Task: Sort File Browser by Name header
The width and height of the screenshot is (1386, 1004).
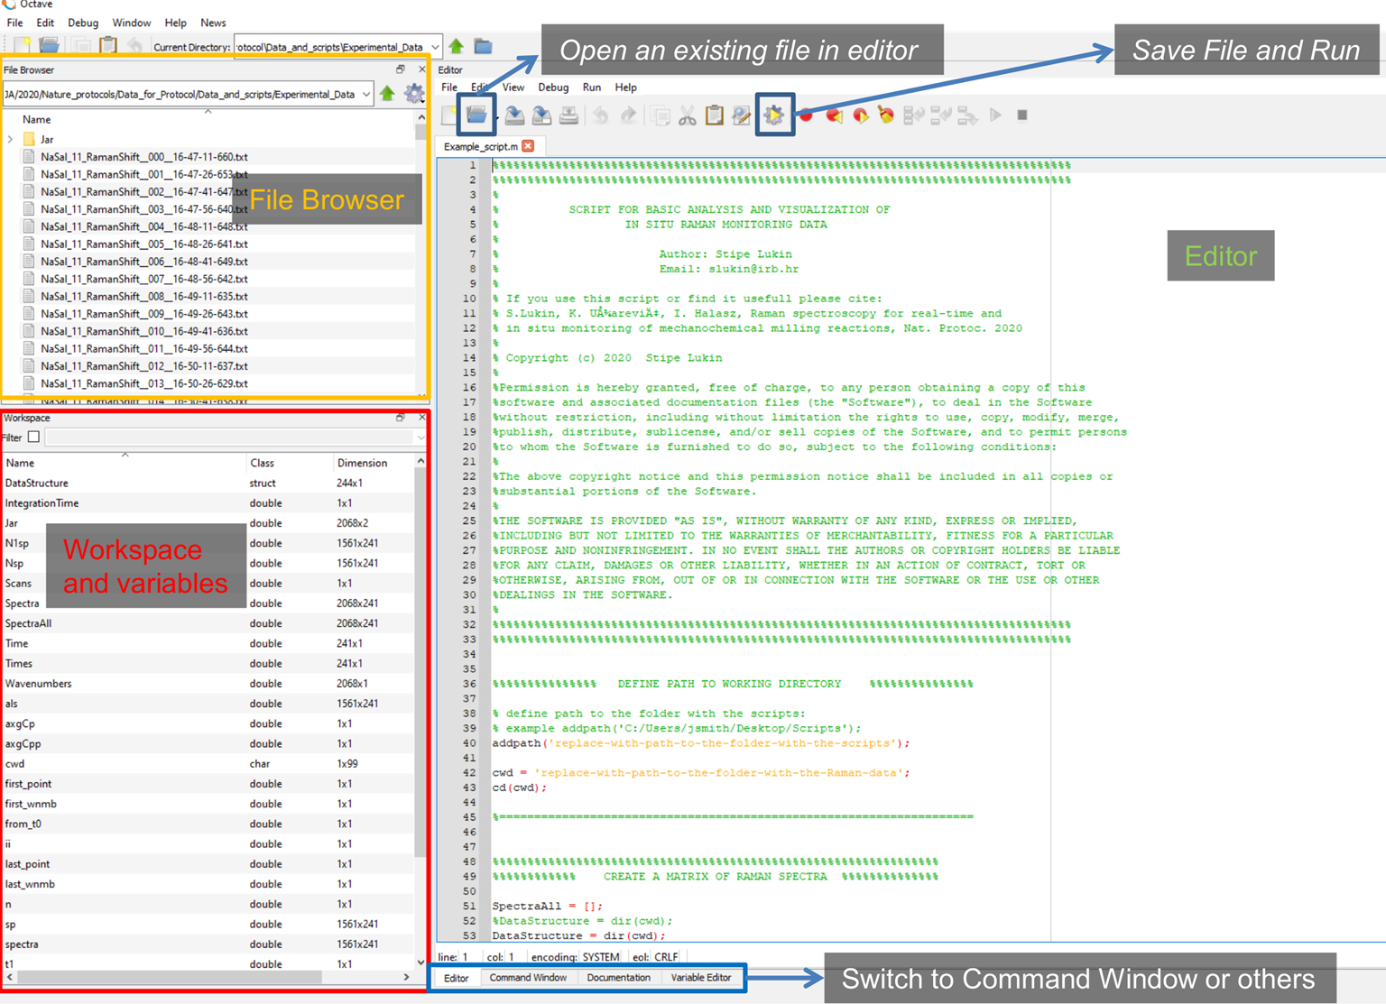Action: (x=208, y=119)
